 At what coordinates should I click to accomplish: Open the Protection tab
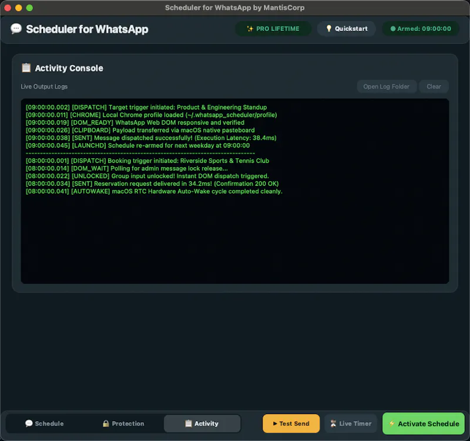(x=123, y=423)
